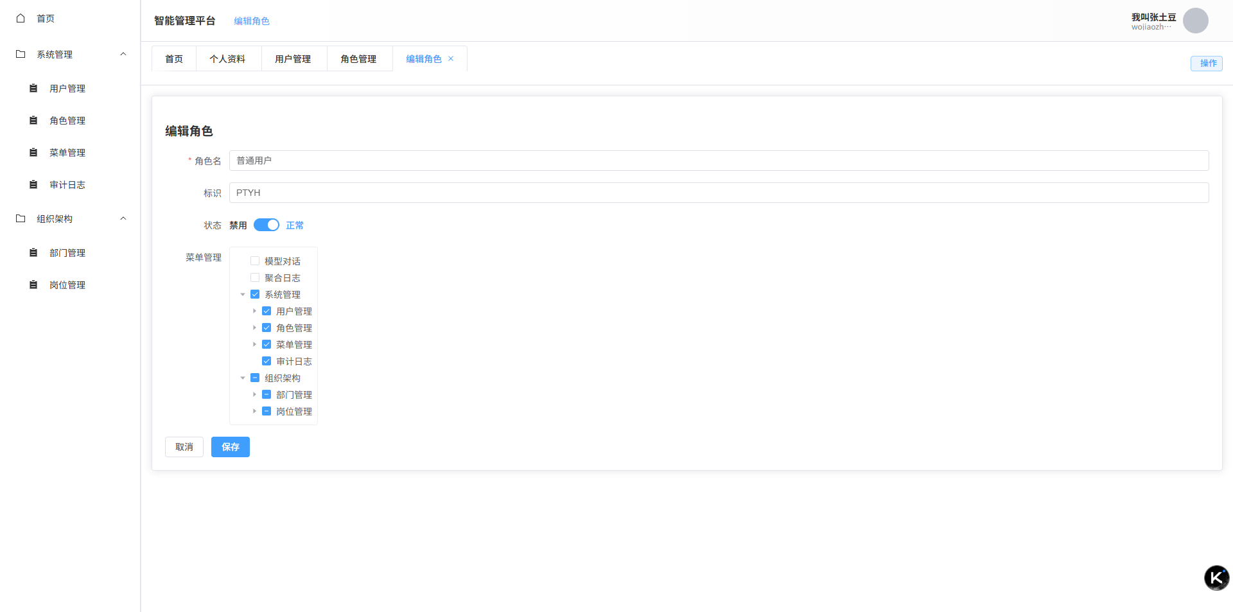Open 用户管理 in the sidebar menu
Viewport: 1233px width, 612px height.
(x=70, y=88)
